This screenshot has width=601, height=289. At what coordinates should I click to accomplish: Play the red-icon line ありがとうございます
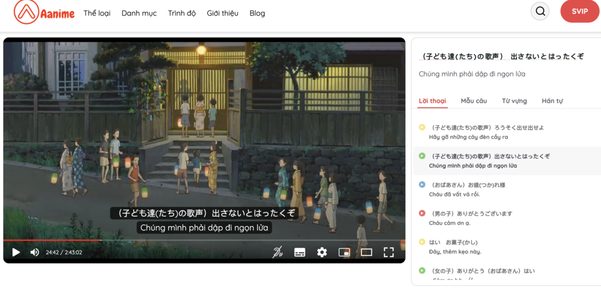tap(422, 213)
